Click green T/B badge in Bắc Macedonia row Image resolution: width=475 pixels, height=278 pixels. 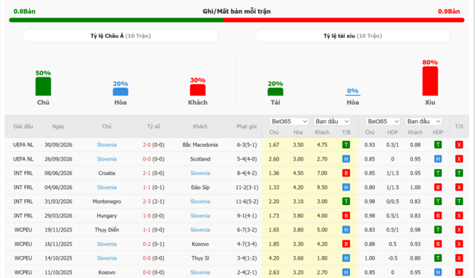tap(346, 144)
